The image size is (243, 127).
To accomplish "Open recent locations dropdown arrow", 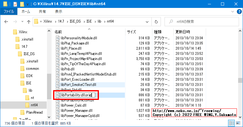I will click(23, 22).
